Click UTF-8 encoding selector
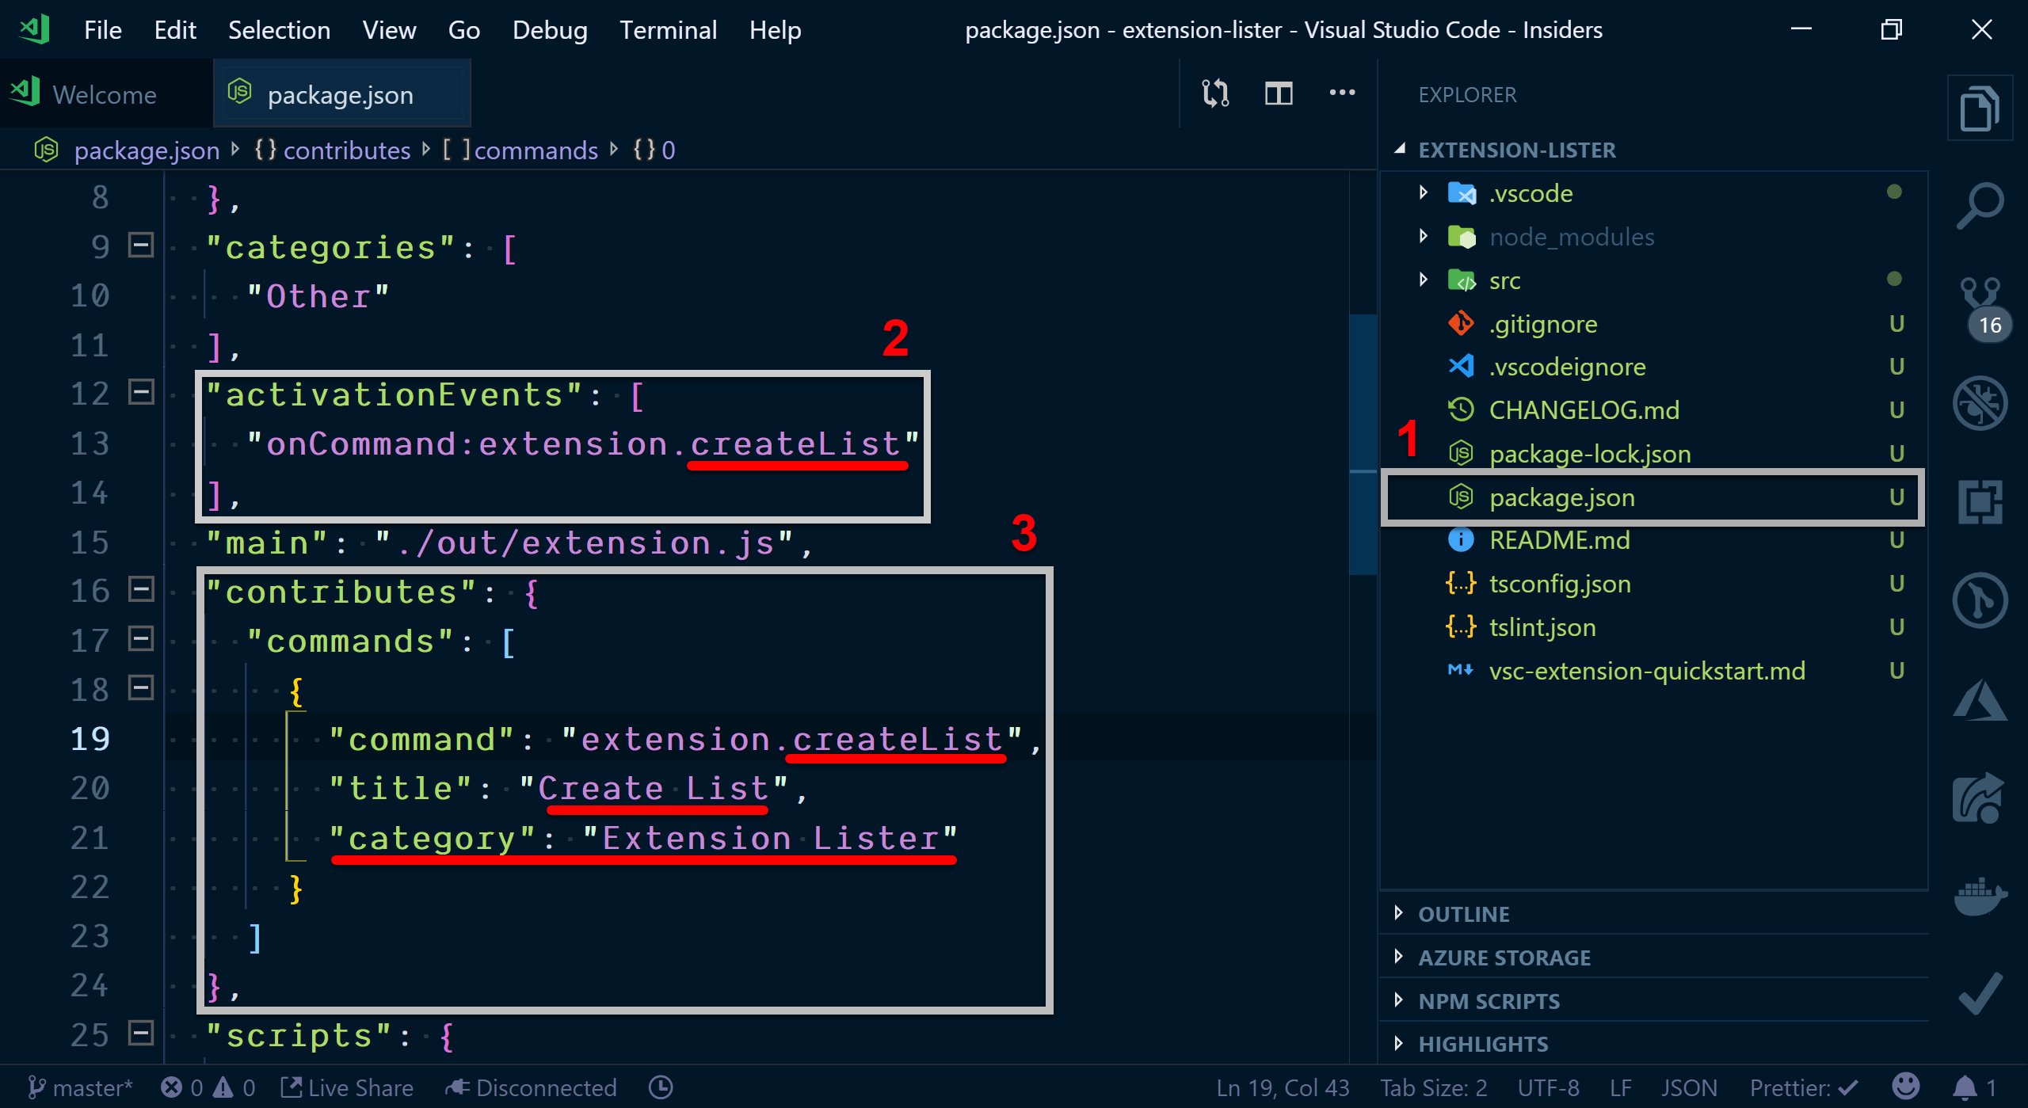Screen dimensions: 2028x1108 point(1548,1087)
